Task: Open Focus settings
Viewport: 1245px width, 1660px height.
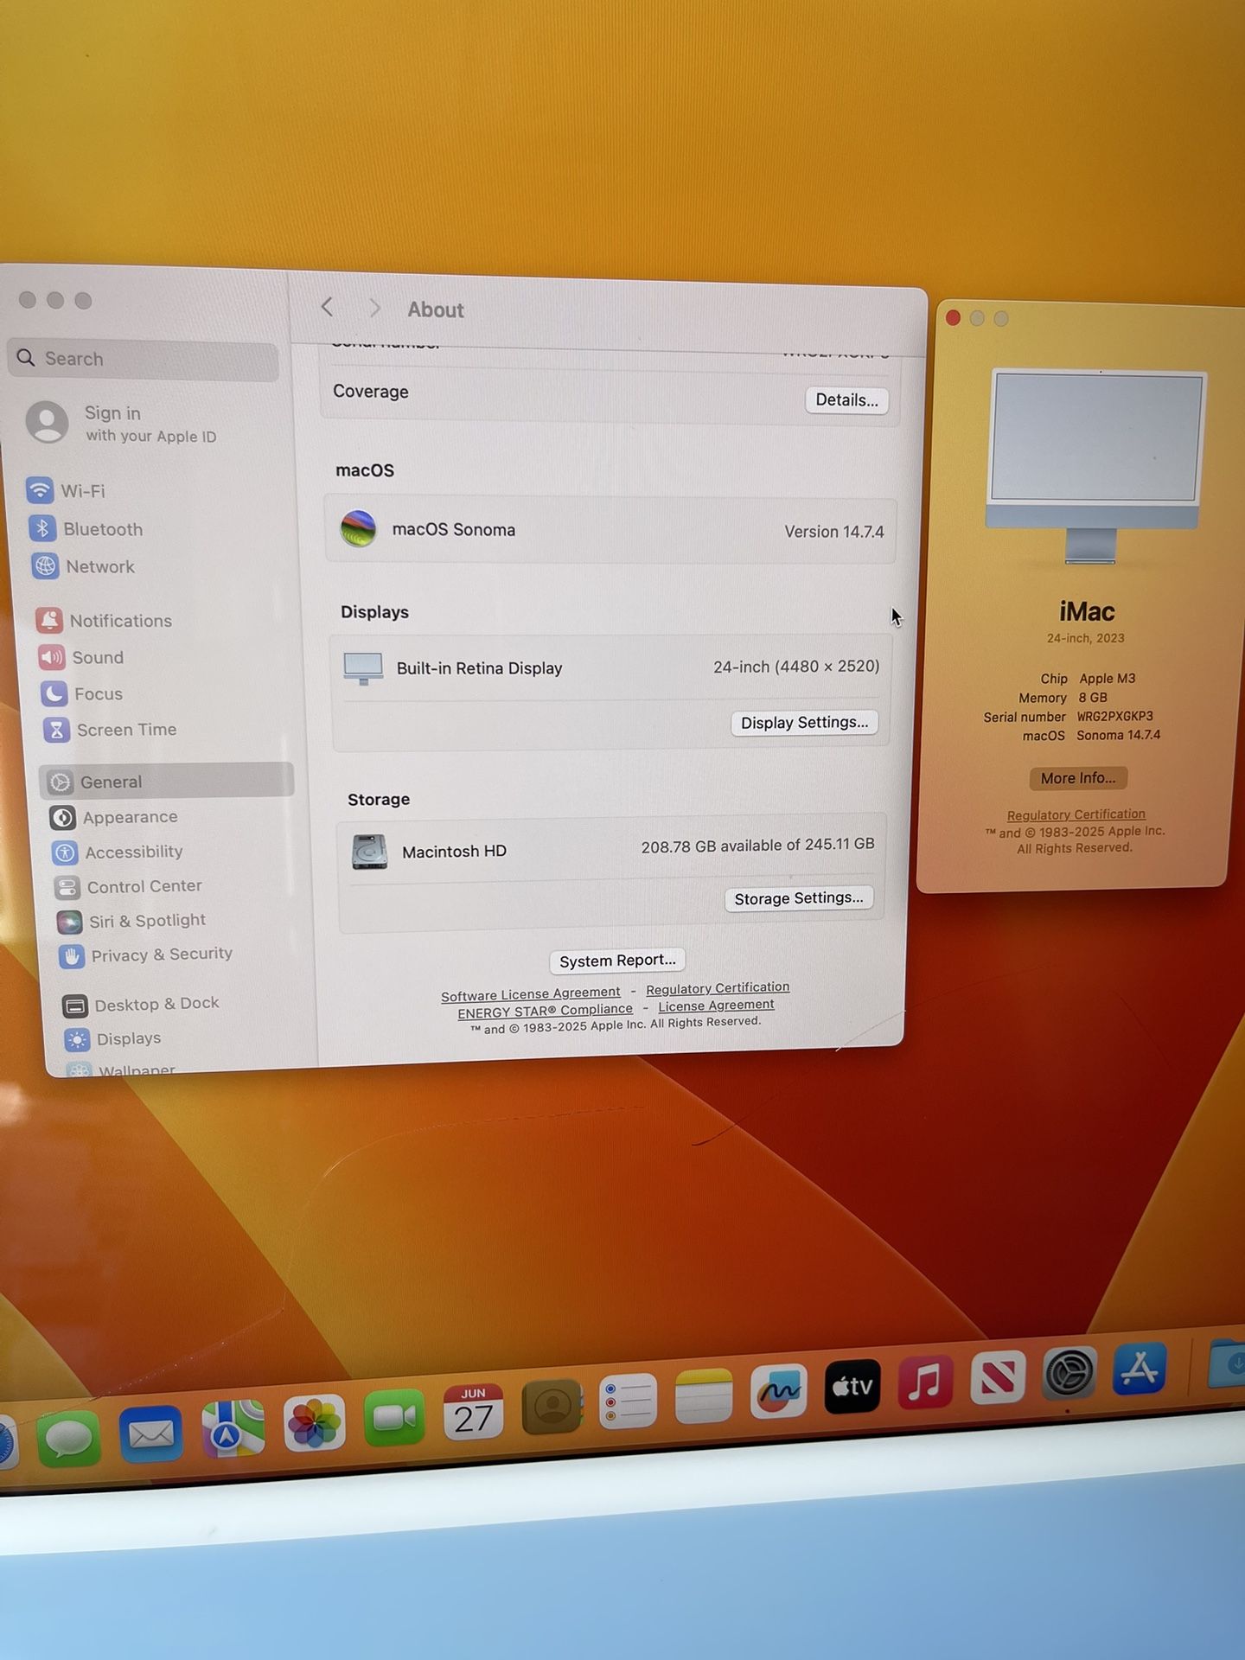Action: click(82, 693)
